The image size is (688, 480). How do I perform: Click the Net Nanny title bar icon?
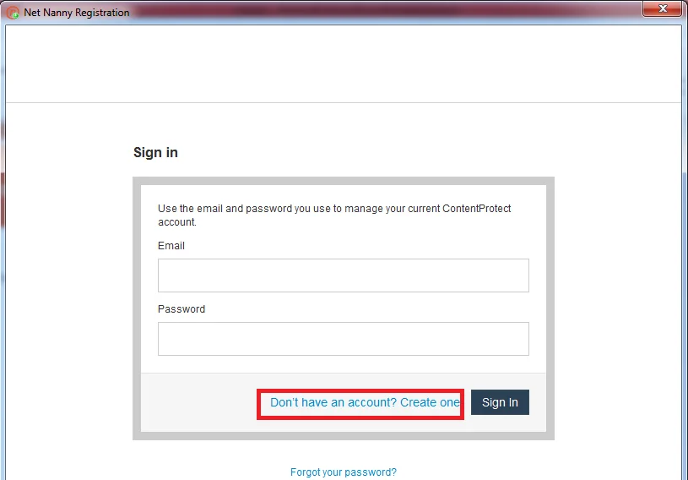tap(13, 13)
